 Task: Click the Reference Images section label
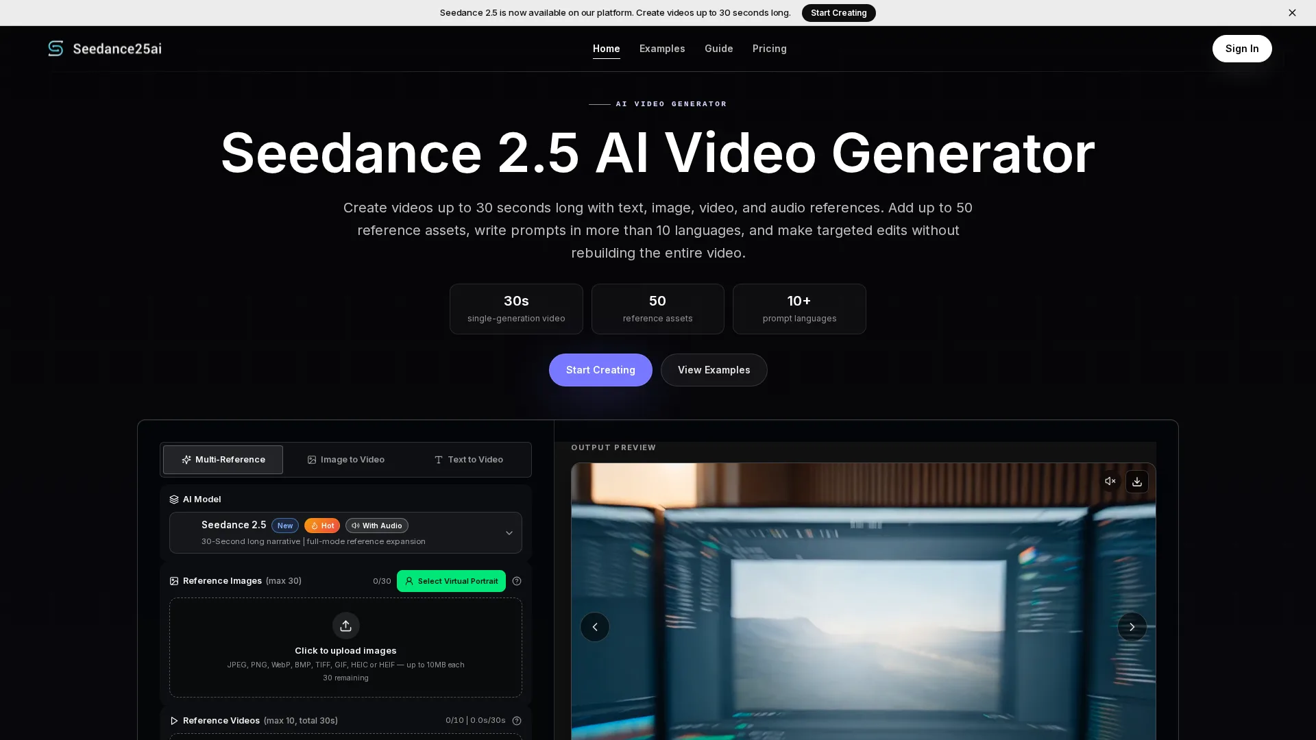click(x=222, y=581)
